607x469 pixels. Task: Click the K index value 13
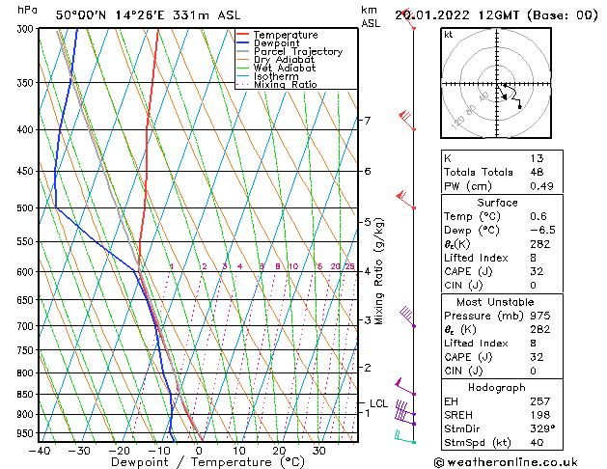pyautogui.click(x=537, y=158)
